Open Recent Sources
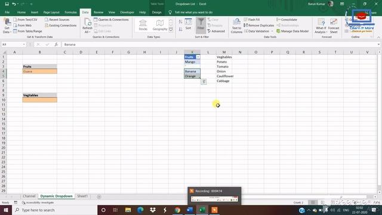This screenshot has height=215, width=382. point(57,20)
